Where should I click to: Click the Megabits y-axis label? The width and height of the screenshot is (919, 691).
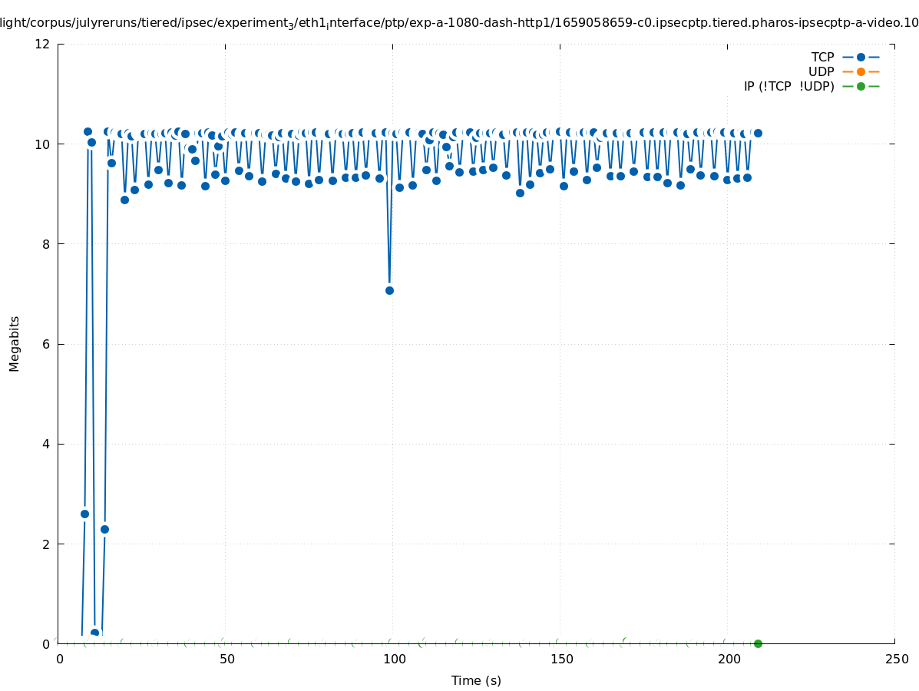point(15,343)
